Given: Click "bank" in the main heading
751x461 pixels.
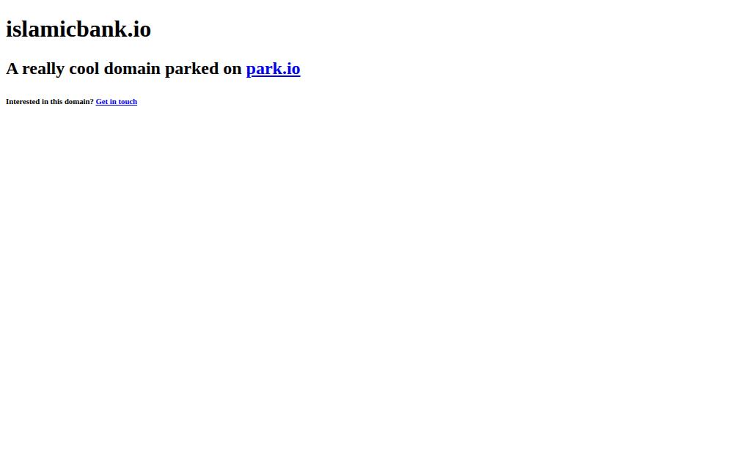Looking at the screenshot, I should 101,29.
